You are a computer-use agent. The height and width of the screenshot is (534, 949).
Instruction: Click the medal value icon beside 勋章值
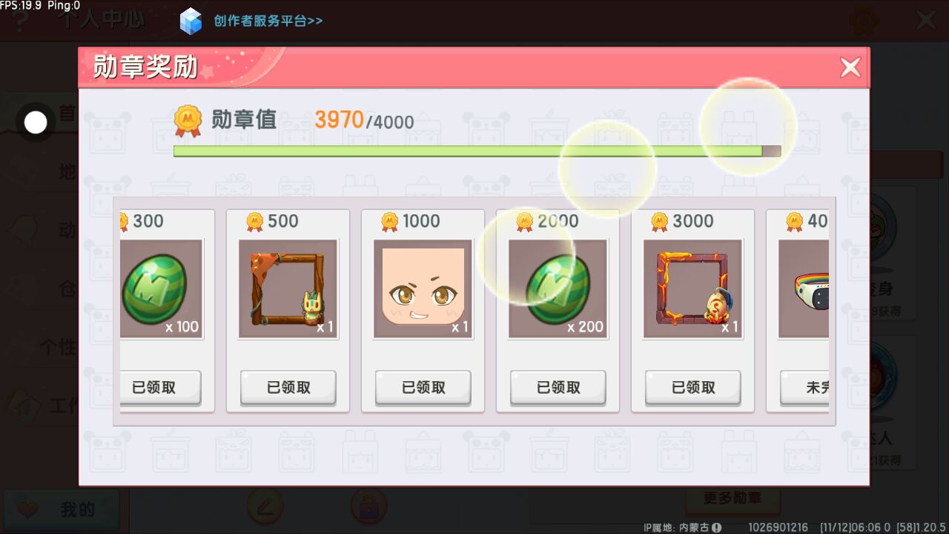point(188,121)
